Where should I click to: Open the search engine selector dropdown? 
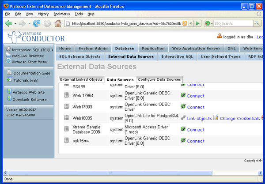pos(212,23)
